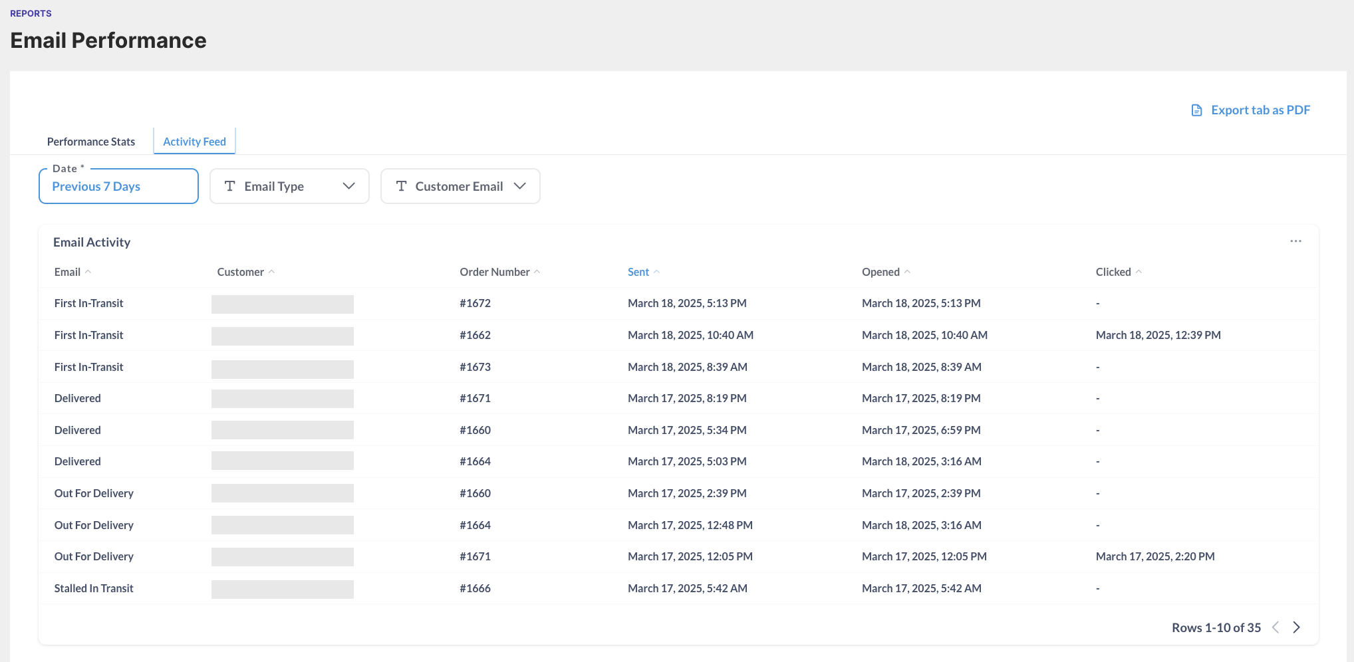The image size is (1354, 662).
Task: Sort by Opened column caret
Action: 907,272
